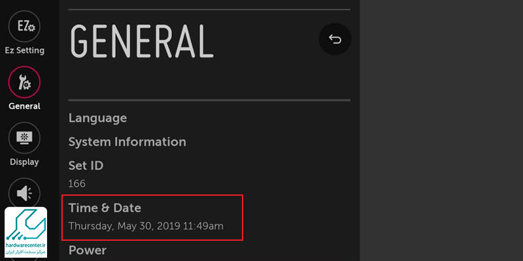
Task: Open the Time & Date setting
Action: [x=105, y=208]
